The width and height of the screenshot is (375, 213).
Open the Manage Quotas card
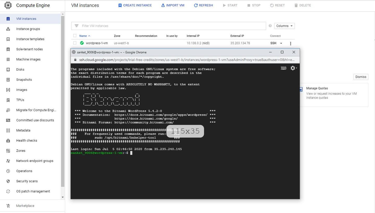[x=334, y=95]
